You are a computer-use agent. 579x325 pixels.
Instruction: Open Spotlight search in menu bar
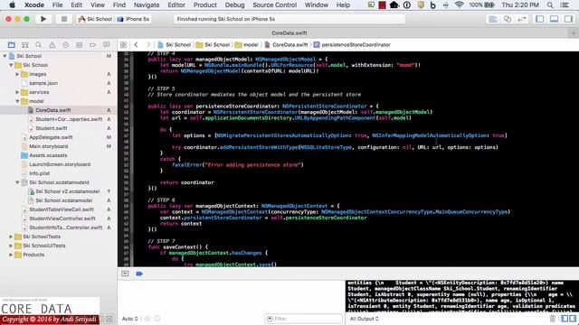[x=550, y=5]
